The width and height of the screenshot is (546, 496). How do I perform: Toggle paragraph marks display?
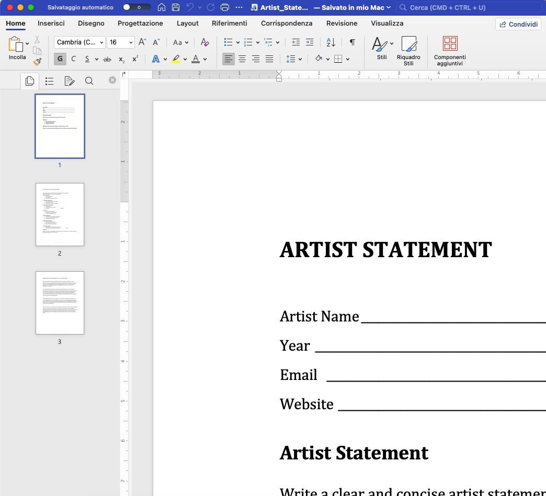[x=352, y=42]
